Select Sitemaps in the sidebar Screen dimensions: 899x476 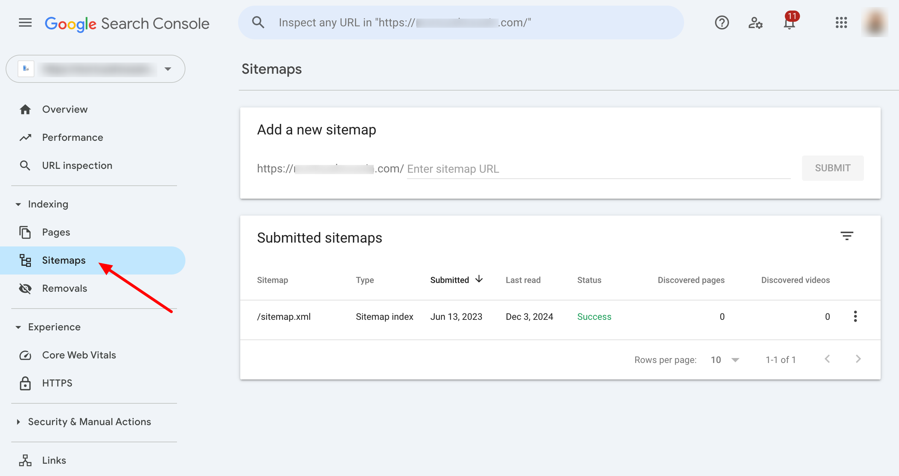coord(93,260)
